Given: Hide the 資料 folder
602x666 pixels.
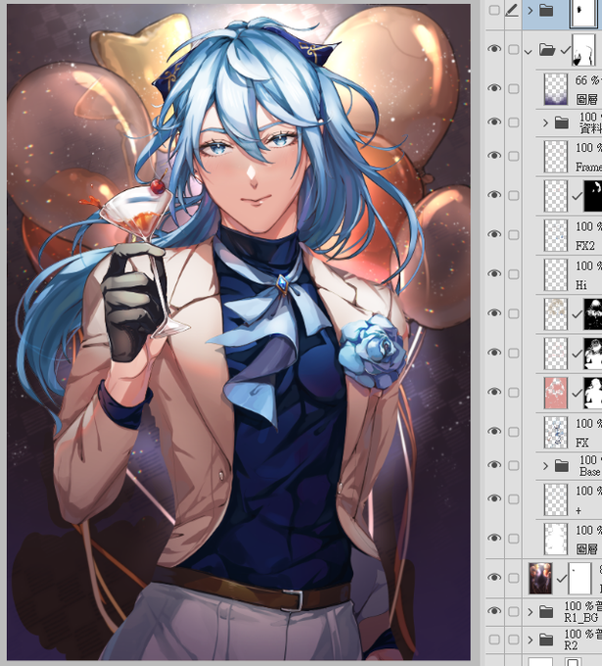Looking at the screenshot, I should (494, 121).
